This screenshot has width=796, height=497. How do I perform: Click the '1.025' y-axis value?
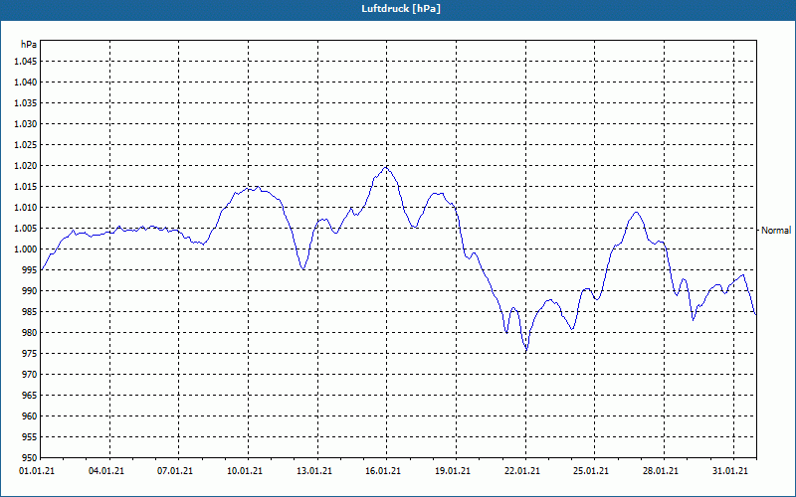tap(26, 144)
